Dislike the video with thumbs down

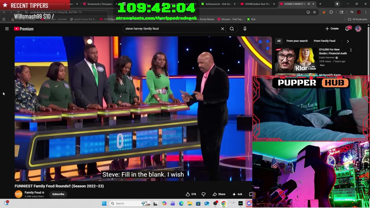point(203,194)
